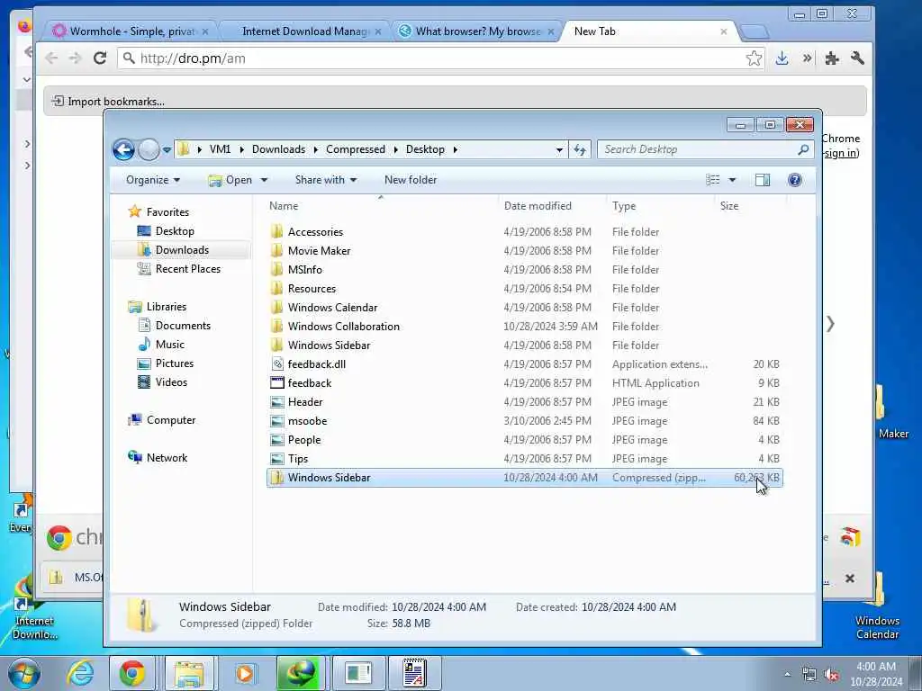Screen dimensions: 922x691
Task: Select Recent Places in Favorites
Action: (187, 268)
